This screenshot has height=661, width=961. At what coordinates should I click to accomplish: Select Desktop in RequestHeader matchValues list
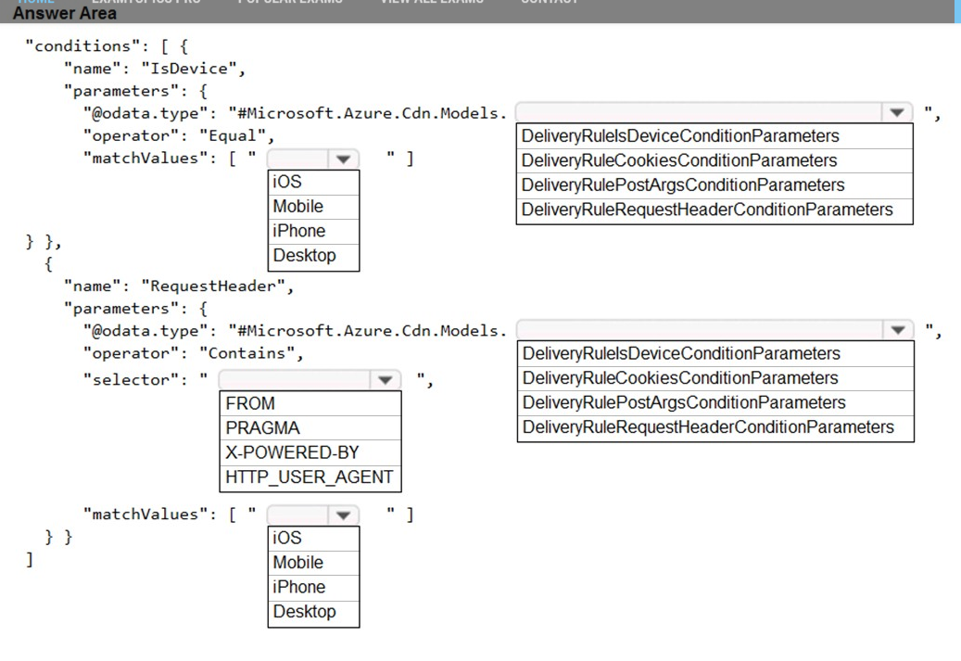314,613
